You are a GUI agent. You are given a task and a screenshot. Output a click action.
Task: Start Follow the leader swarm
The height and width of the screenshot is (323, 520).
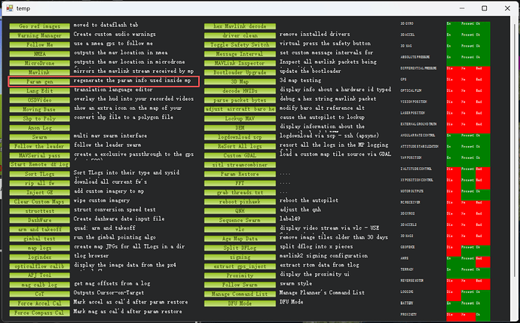pos(39,146)
